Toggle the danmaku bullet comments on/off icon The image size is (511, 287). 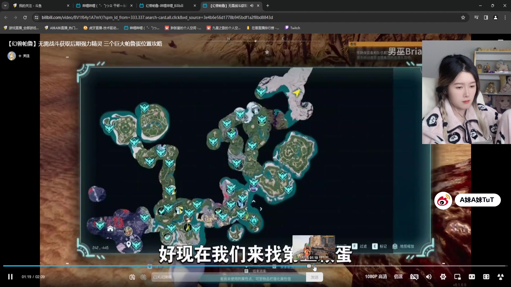[x=132, y=277]
